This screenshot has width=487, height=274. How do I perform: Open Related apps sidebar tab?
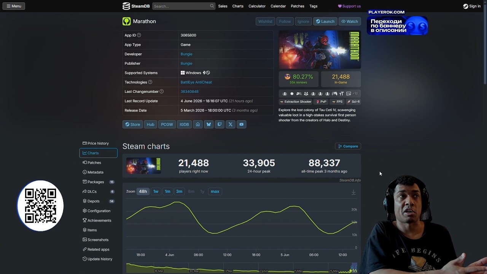pyautogui.click(x=98, y=250)
